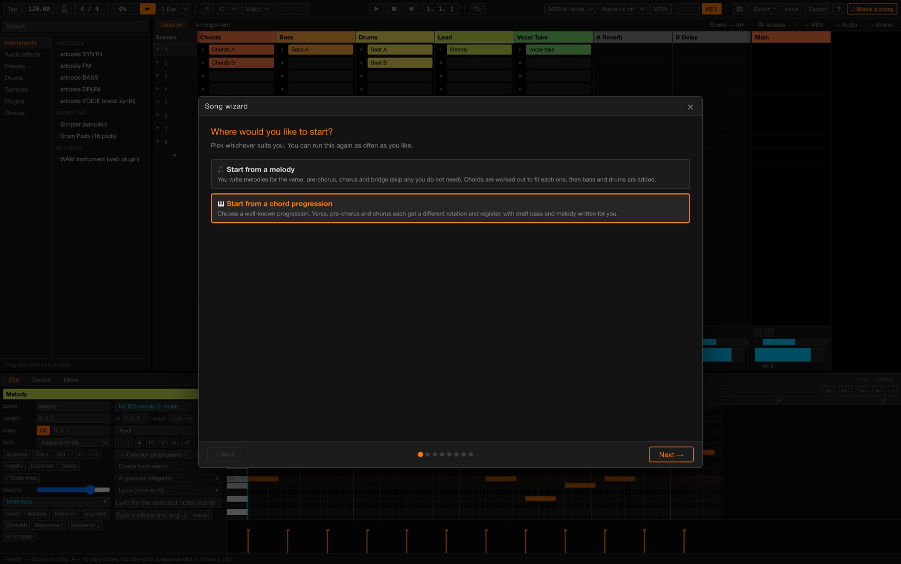
Task: Adjust the Main track volume fader
Action: click(x=789, y=355)
